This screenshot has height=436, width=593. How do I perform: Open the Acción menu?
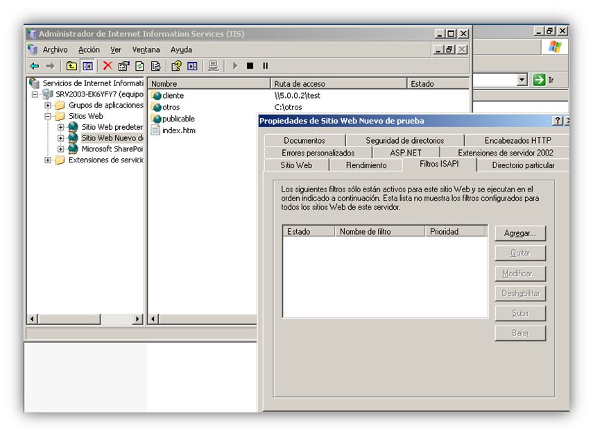click(x=89, y=49)
